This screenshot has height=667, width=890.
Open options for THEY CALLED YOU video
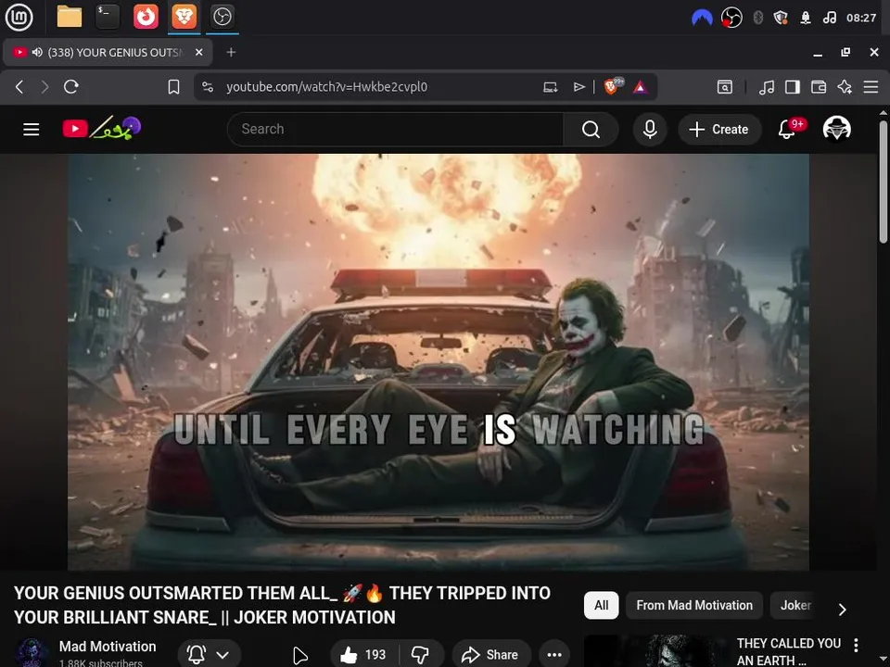click(856, 645)
